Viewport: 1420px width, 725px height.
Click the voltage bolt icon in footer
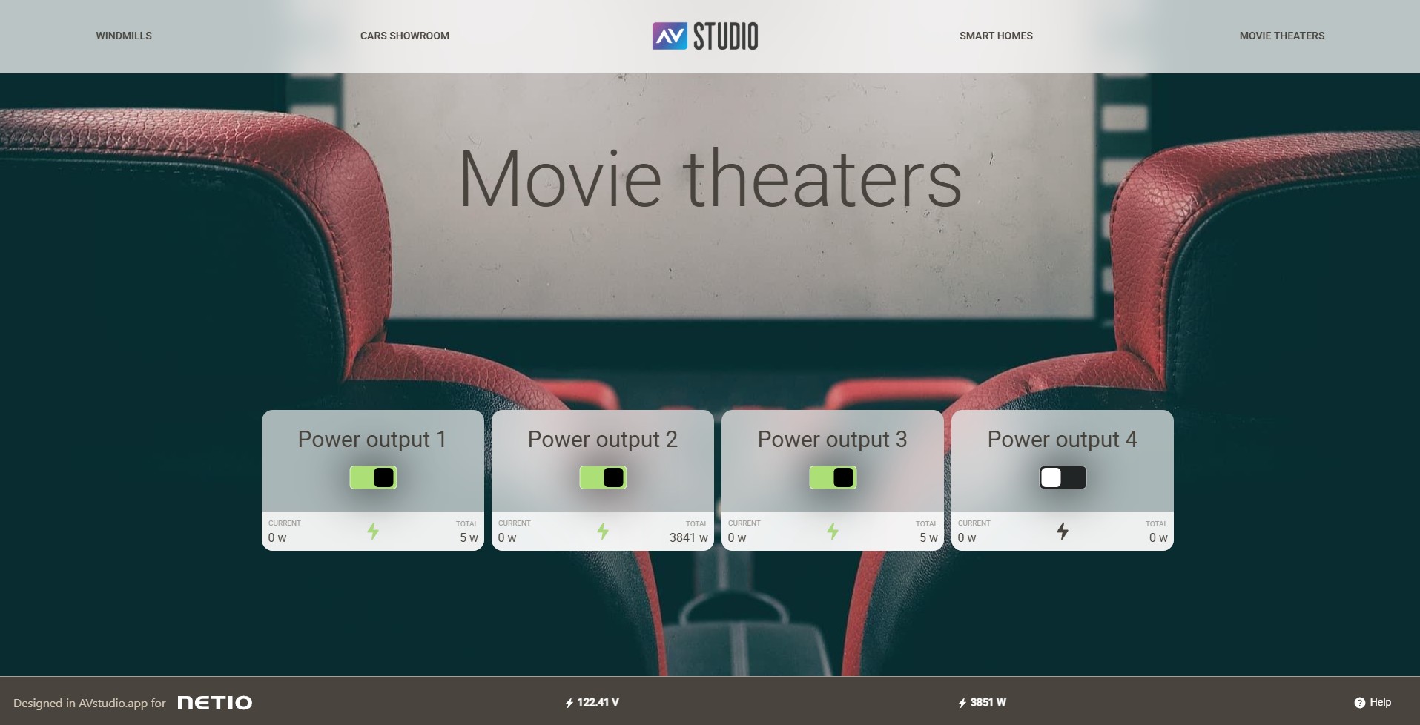click(569, 703)
